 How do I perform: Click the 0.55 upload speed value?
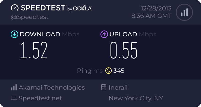tap(124, 51)
